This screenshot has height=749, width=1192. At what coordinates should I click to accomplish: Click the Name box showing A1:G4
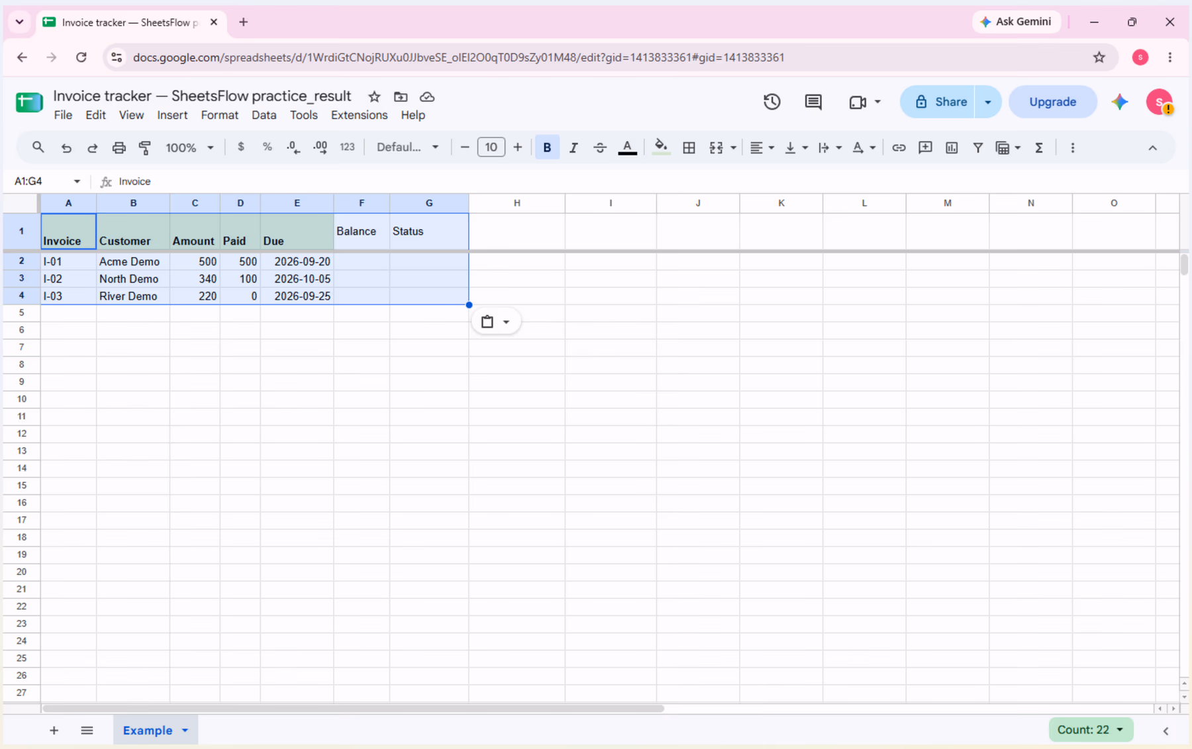pyautogui.click(x=47, y=181)
